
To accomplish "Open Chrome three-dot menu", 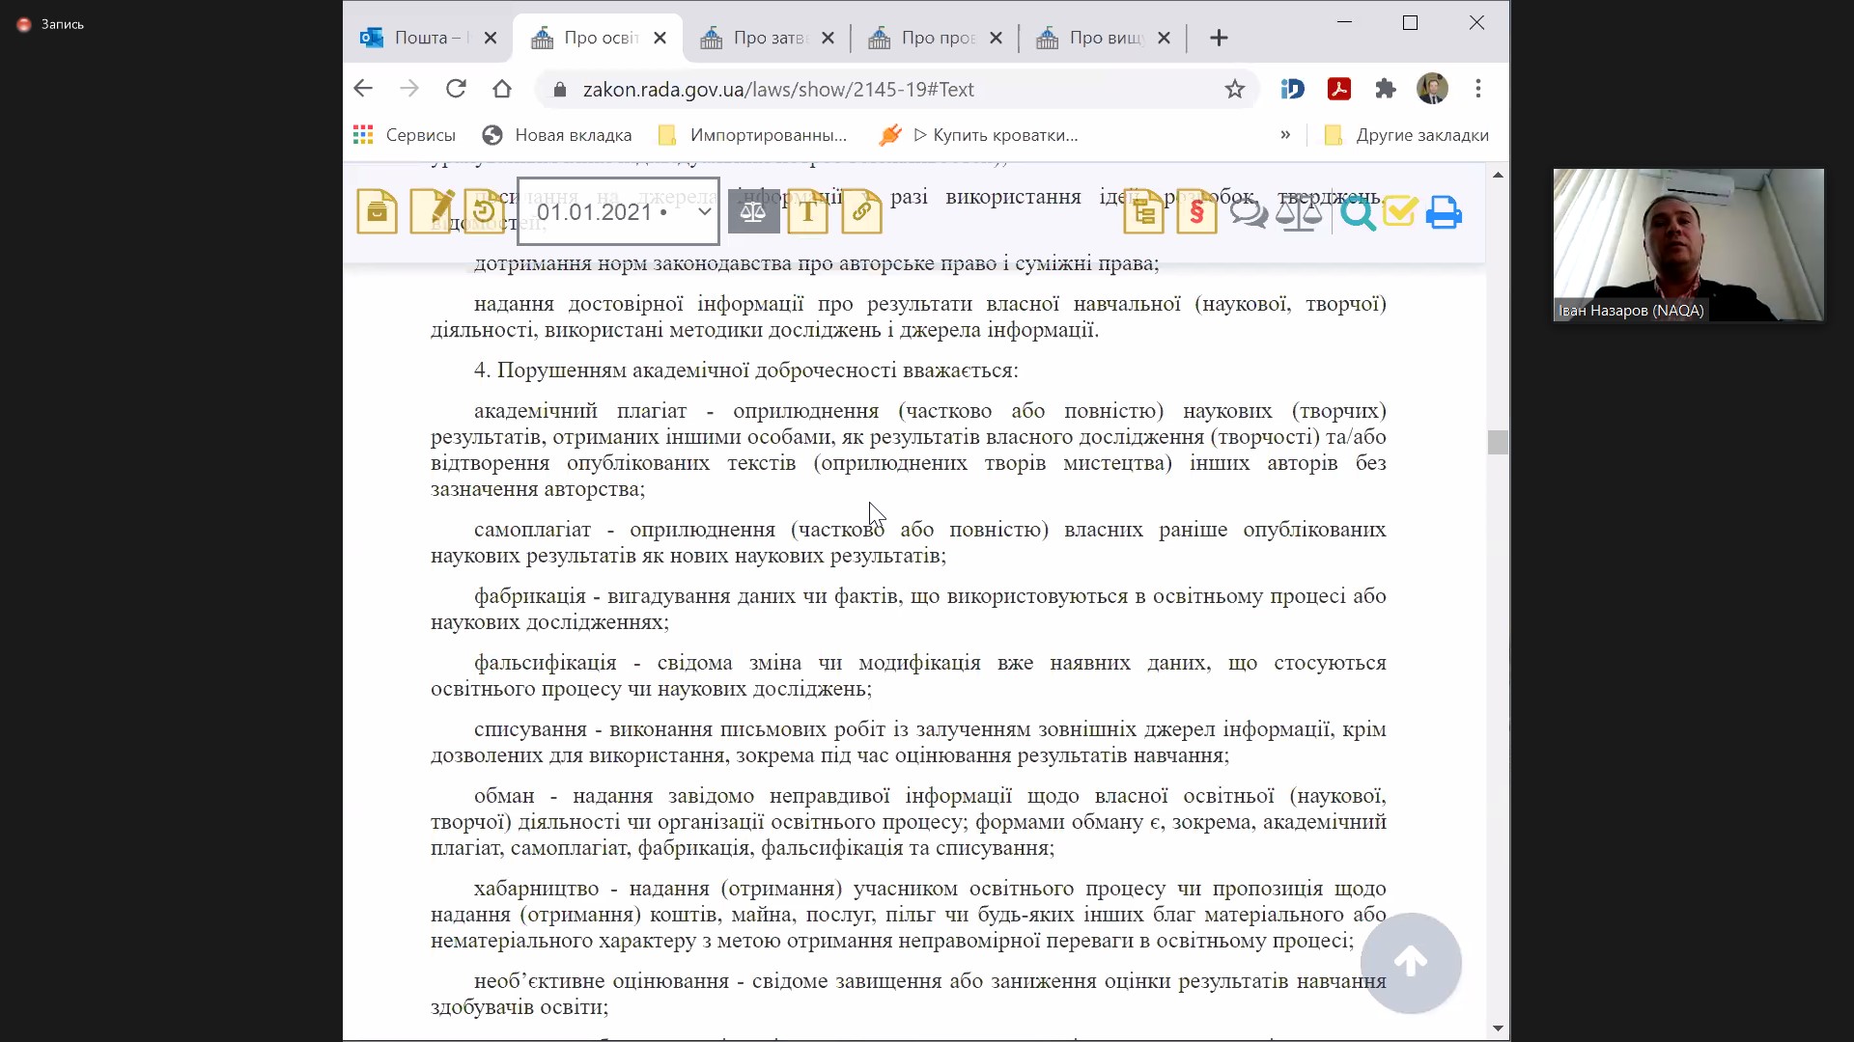I will [x=1477, y=89].
